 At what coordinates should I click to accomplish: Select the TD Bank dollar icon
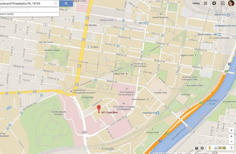pyautogui.click(x=88, y=47)
